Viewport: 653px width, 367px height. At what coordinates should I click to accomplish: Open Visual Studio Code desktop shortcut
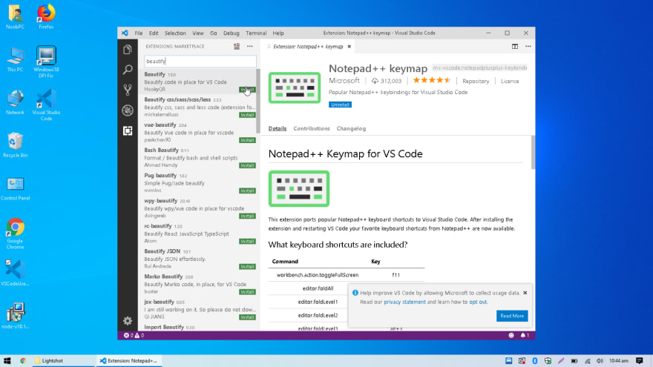click(x=46, y=105)
